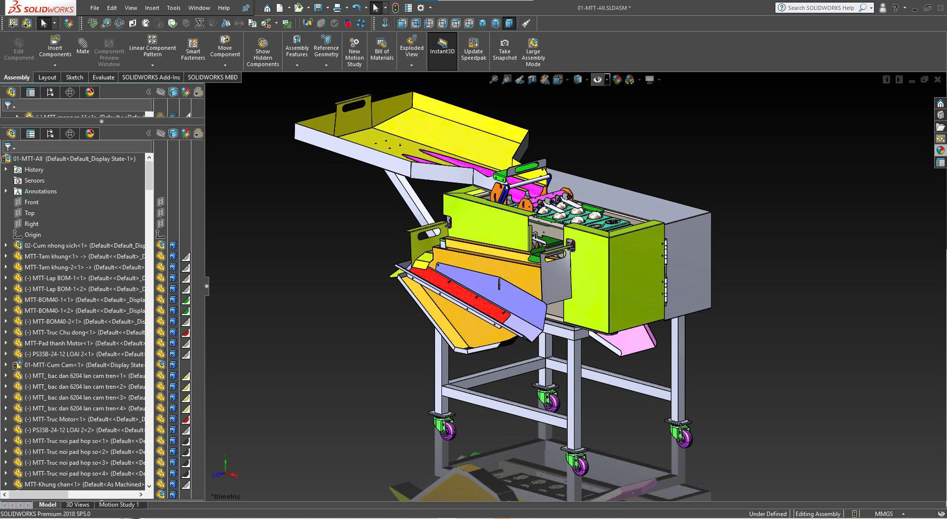947x519 pixels.
Task: Click the Search SOLIDWORKS Help field
Action: 821,8
